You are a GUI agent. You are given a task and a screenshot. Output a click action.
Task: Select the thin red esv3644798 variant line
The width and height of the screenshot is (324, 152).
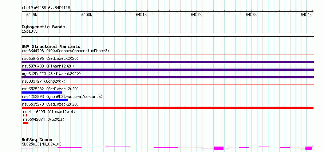(x=167, y=54)
